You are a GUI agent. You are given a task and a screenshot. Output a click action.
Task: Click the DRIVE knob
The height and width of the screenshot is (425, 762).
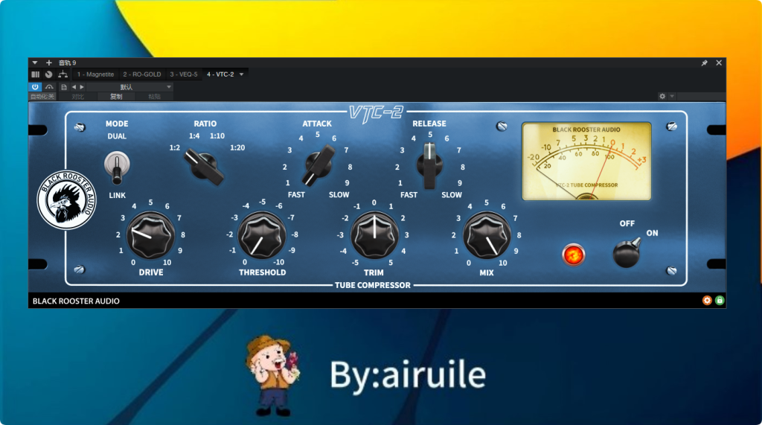[x=150, y=235]
